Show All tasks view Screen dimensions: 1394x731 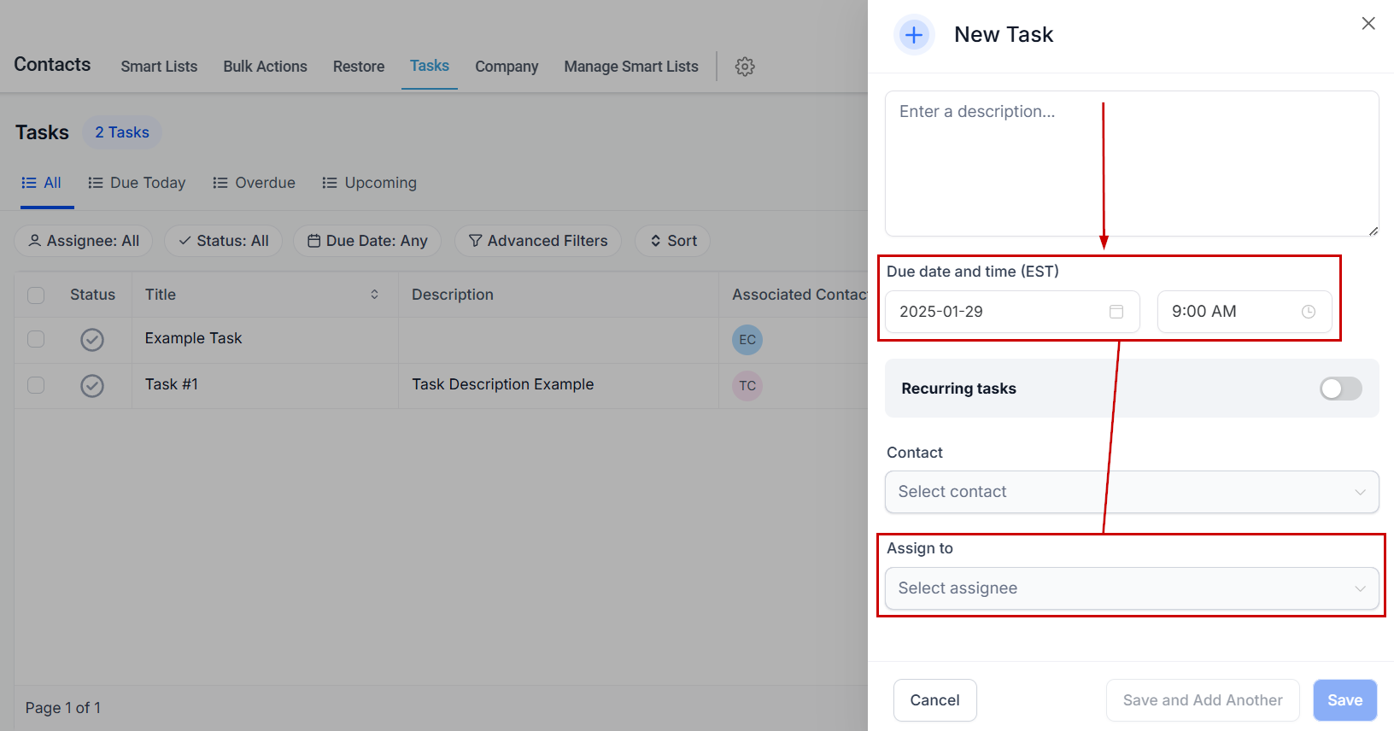[42, 183]
